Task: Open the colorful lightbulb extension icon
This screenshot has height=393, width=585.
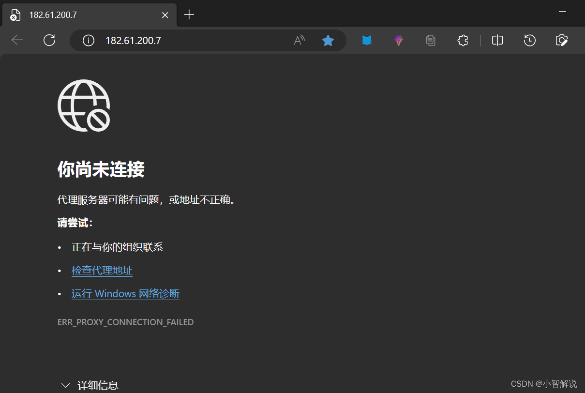Action: 398,41
